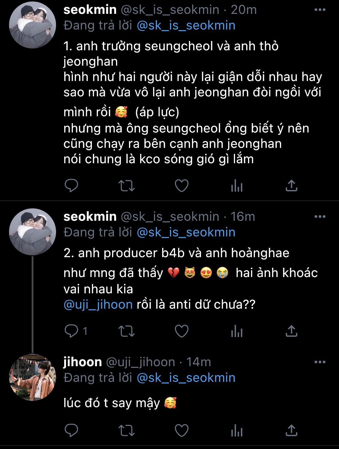View analytics on jihoon's reply
Image resolution: width=339 pixels, height=449 pixels.
pyautogui.click(x=237, y=431)
